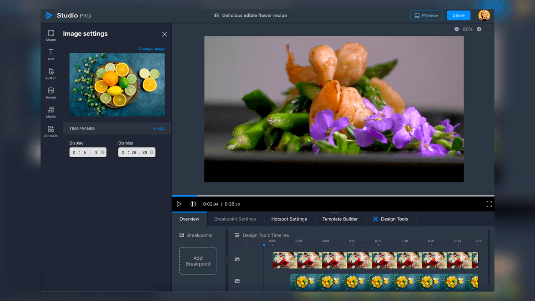Toggle the volume speaker icon
Screen dimensions: 535x301
[193, 204]
